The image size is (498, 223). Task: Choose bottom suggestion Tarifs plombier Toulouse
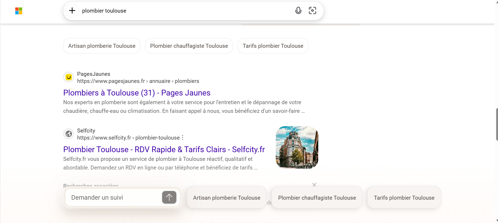point(404,198)
